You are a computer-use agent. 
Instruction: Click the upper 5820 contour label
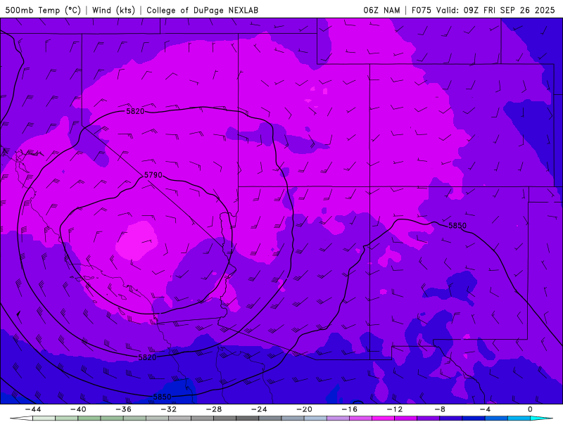[x=135, y=111]
